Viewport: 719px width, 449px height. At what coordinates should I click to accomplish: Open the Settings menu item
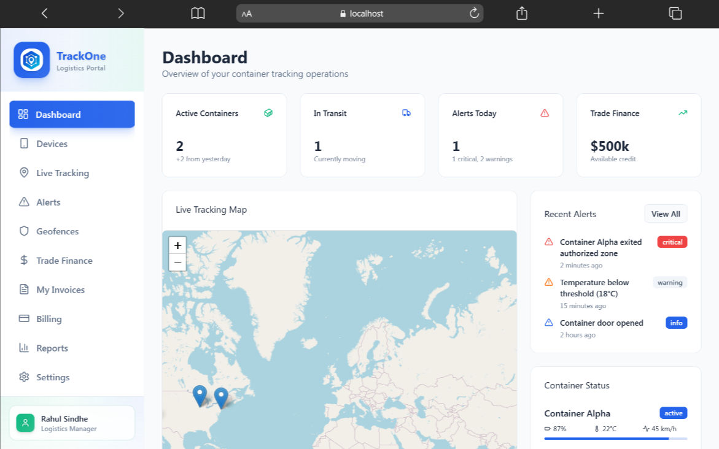(x=53, y=377)
